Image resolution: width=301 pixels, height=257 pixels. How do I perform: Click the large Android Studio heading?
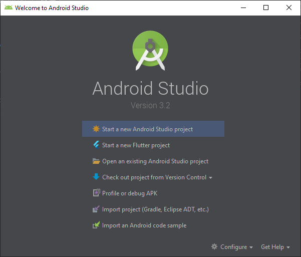pyautogui.click(x=150, y=88)
